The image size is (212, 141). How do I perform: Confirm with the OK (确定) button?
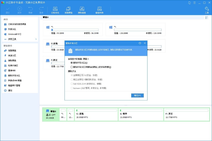pyautogui.click(x=137, y=95)
